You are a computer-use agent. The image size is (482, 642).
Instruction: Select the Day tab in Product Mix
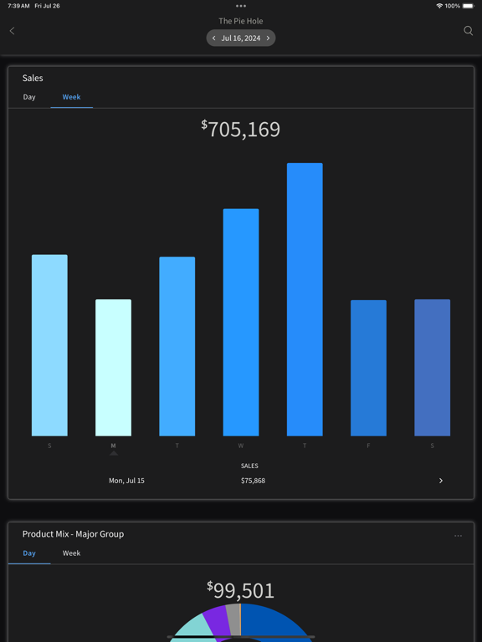(x=29, y=553)
